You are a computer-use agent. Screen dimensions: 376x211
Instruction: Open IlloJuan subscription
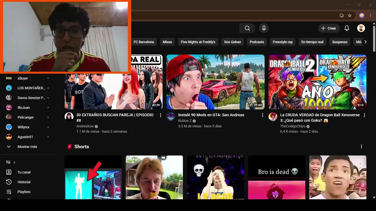(28, 108)
